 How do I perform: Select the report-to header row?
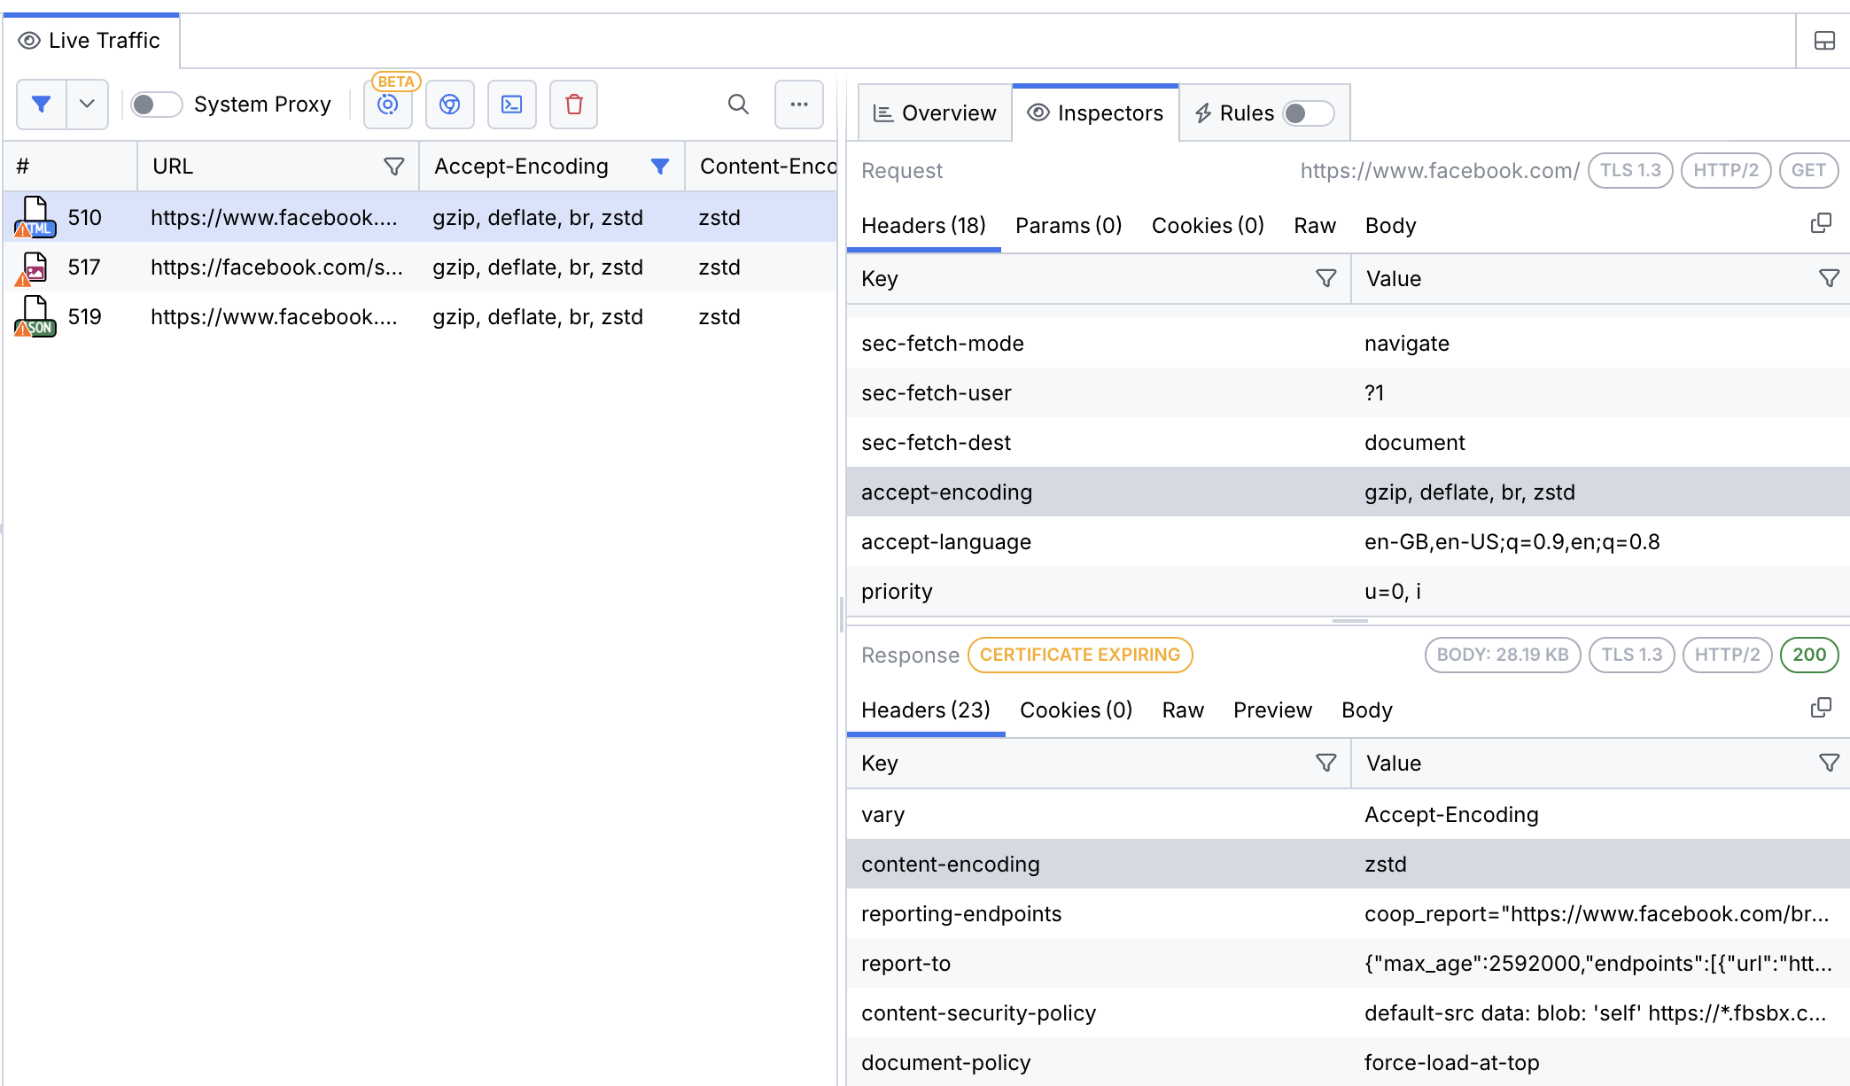[1348, 963]
